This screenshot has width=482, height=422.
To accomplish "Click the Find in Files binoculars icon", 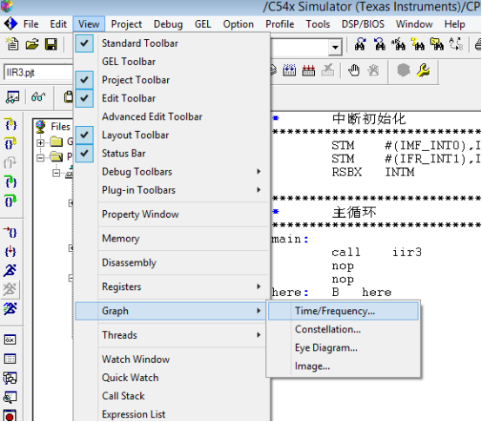I will [437, 44].
